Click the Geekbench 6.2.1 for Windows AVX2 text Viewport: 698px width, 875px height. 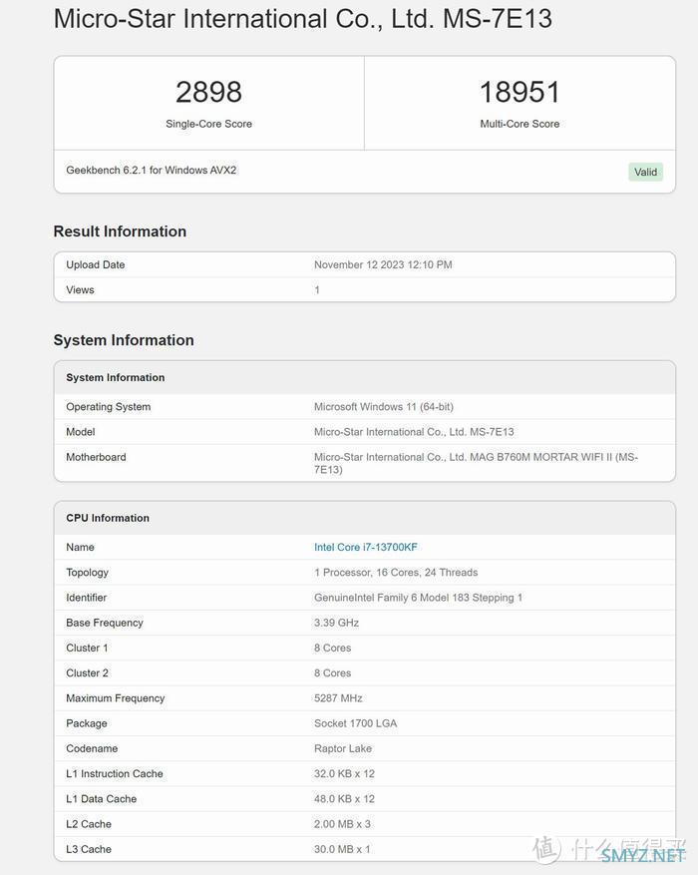(x=152, y=171)
